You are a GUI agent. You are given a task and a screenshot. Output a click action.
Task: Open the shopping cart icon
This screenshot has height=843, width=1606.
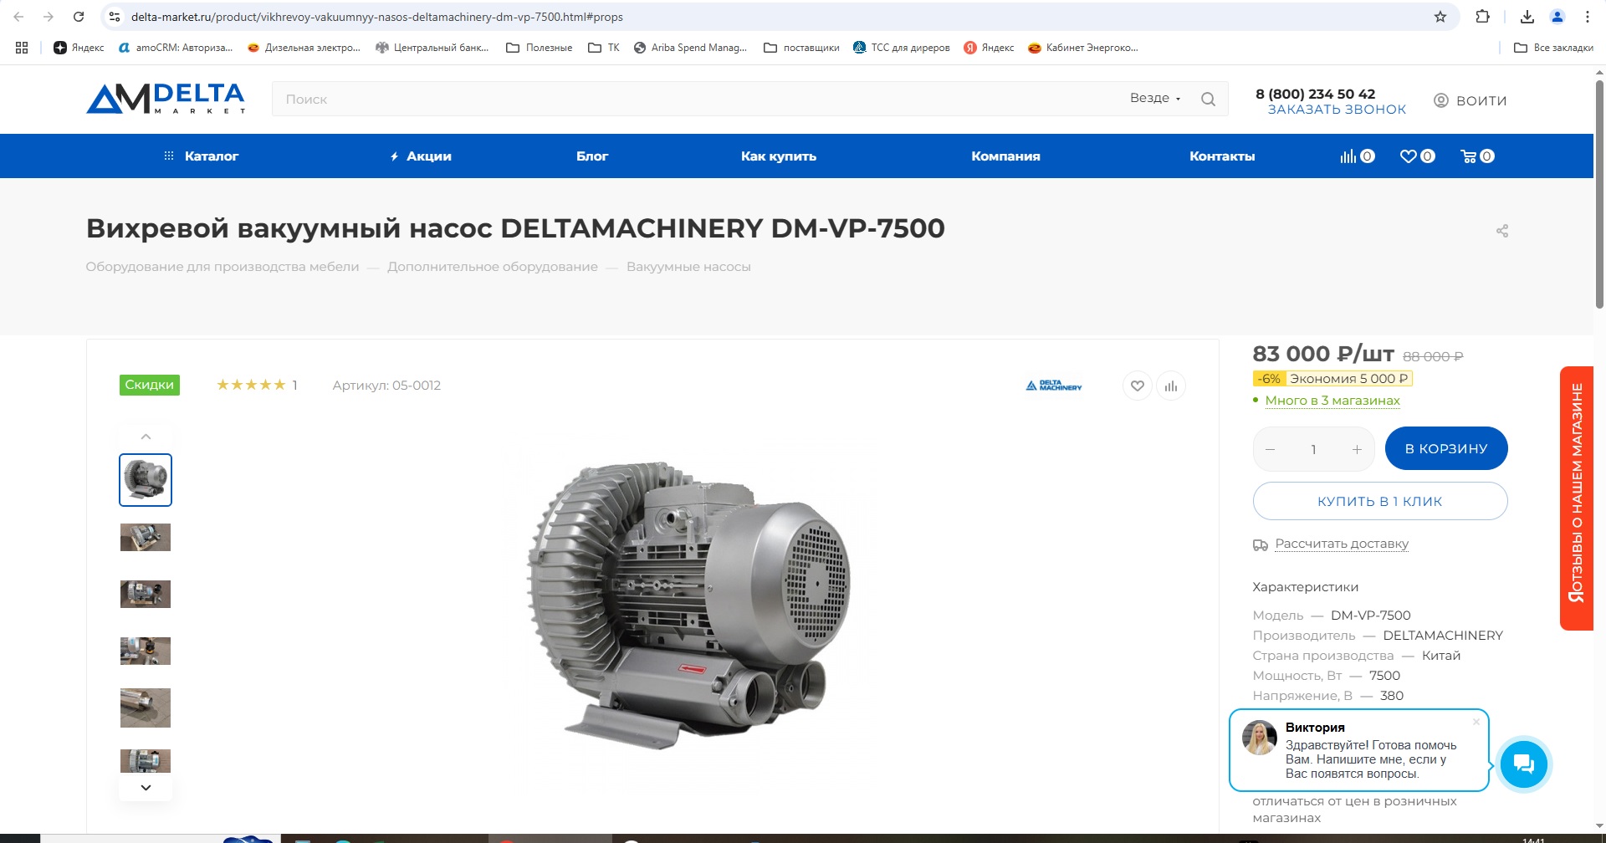pyautogui.click(x=1477, y=156)
